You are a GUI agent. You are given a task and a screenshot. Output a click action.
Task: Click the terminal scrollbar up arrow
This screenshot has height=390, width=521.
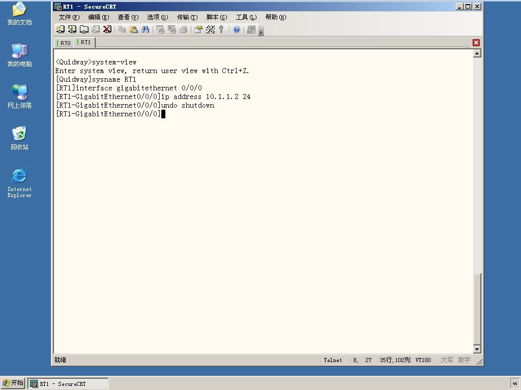coord(477,53)
